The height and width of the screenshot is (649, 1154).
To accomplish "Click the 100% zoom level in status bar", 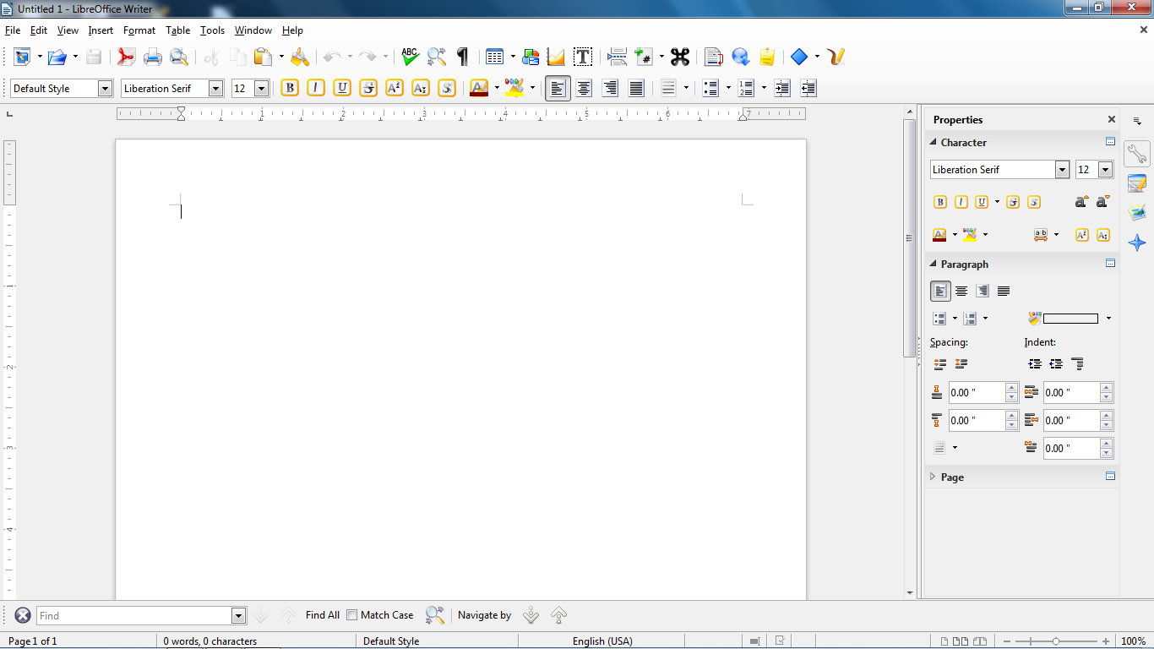I will pyautogui.click(x=1135, y=641).
